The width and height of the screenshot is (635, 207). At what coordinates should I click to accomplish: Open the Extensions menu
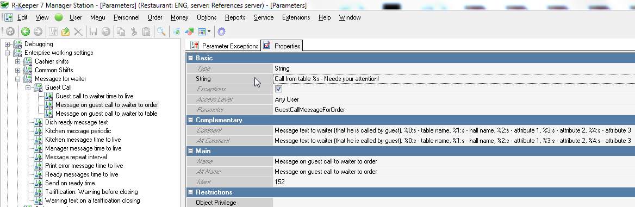(x=296, y=17)
